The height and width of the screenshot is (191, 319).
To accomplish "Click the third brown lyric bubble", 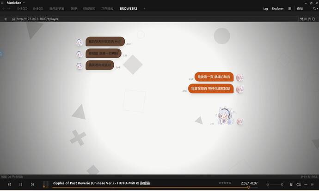I will (x=100, y=65).
